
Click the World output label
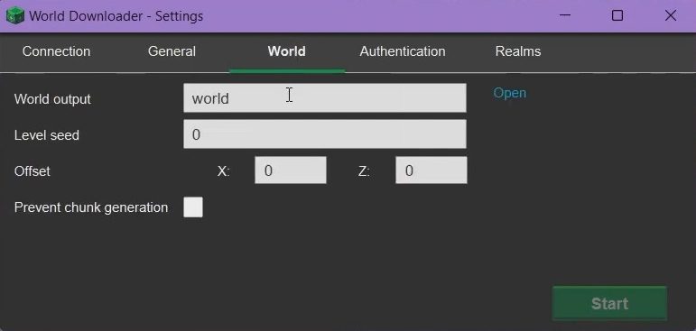(52, 99)
